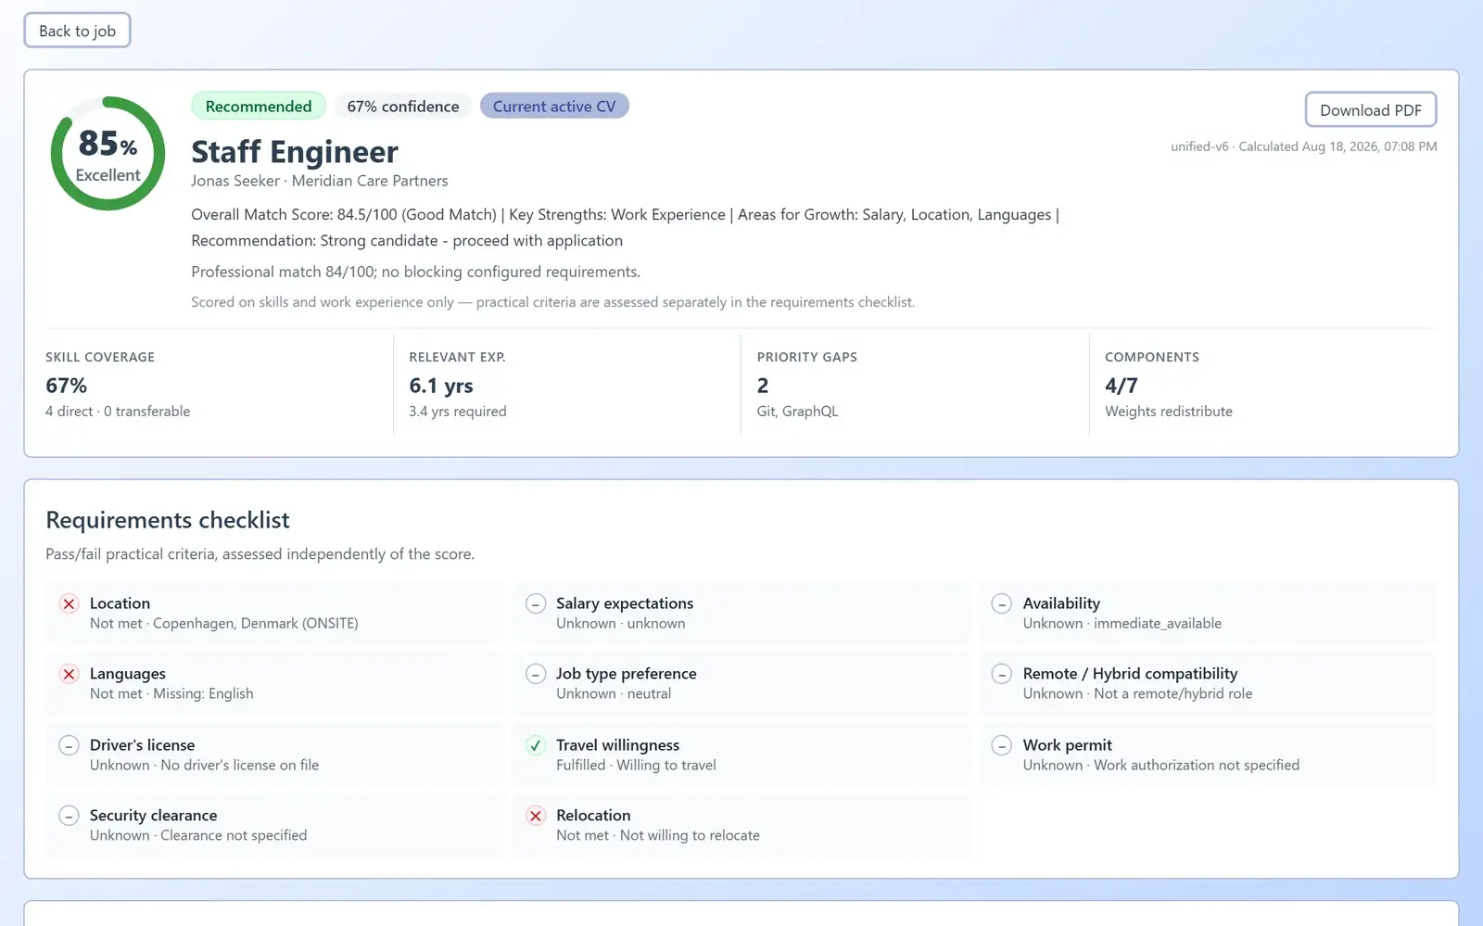Viewport: 1483px width, 926px height.
Task: Click the Professional match 84/100 line
Action: 415,272
